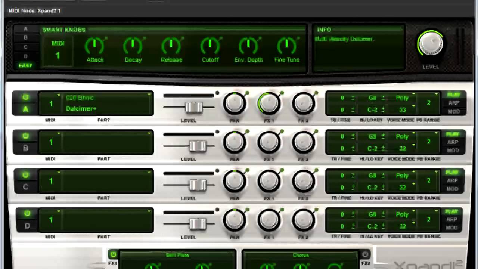Click part A FX 2 send knob
The width and height of the screenshot is (478, 269).
[304, 103]
